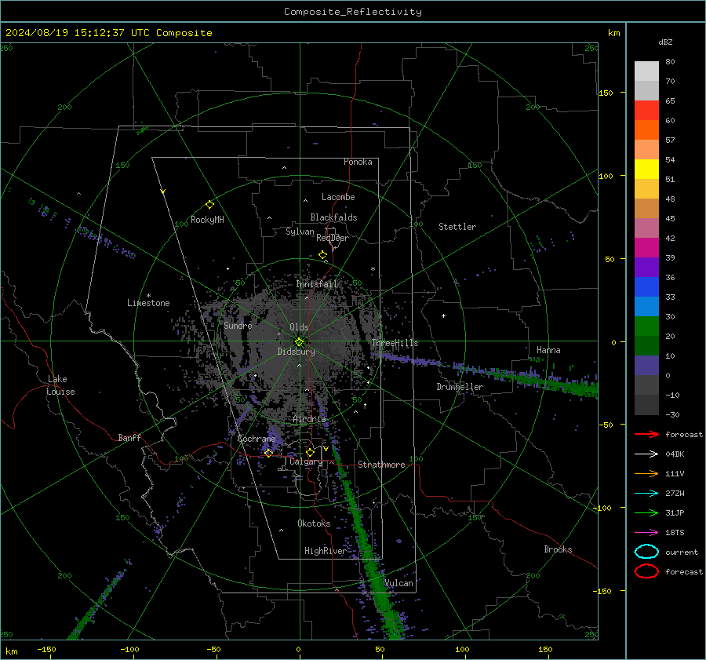Click the RedDeer city label
Viewport: 706px width, 660px height.
tap(333, 238)
